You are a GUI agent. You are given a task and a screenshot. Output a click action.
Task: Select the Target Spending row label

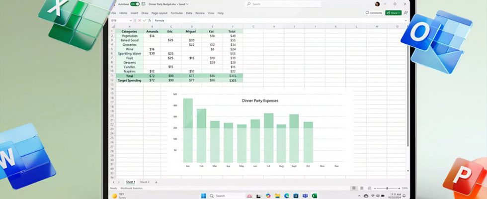pos(129,80)
